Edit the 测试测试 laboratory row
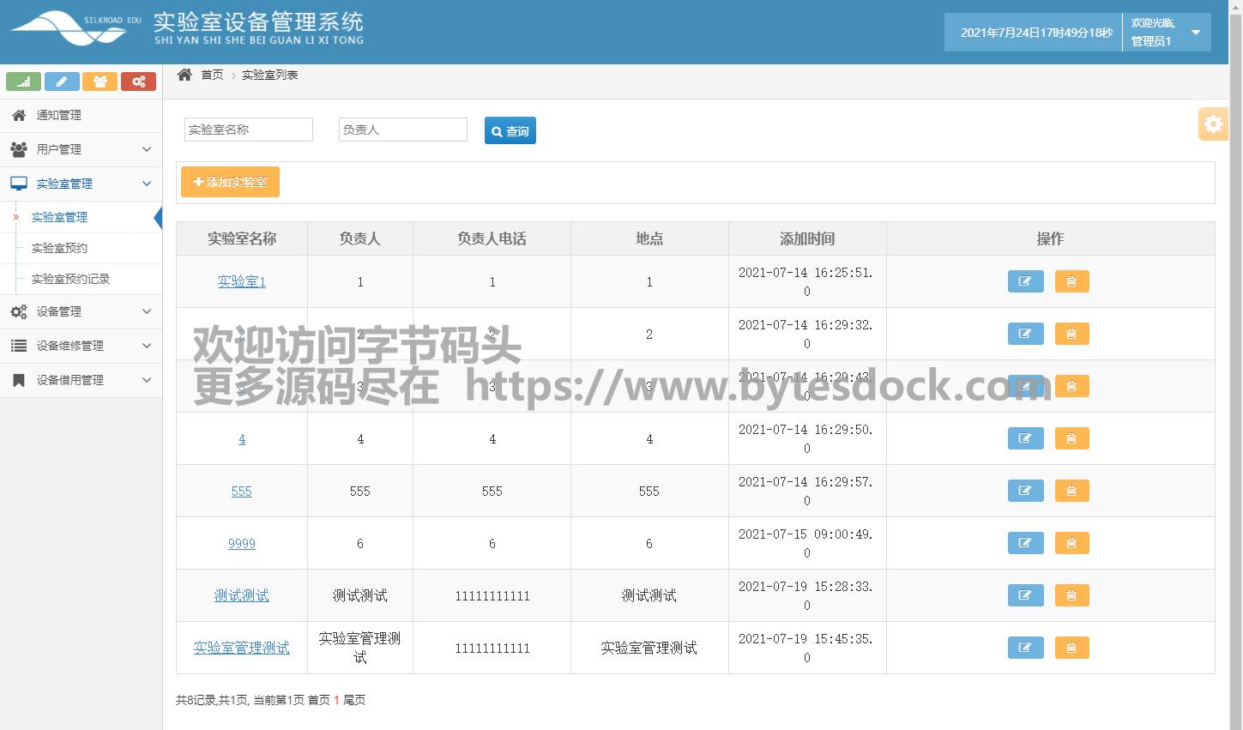The image size is (1243, 730). (1025, 595)
